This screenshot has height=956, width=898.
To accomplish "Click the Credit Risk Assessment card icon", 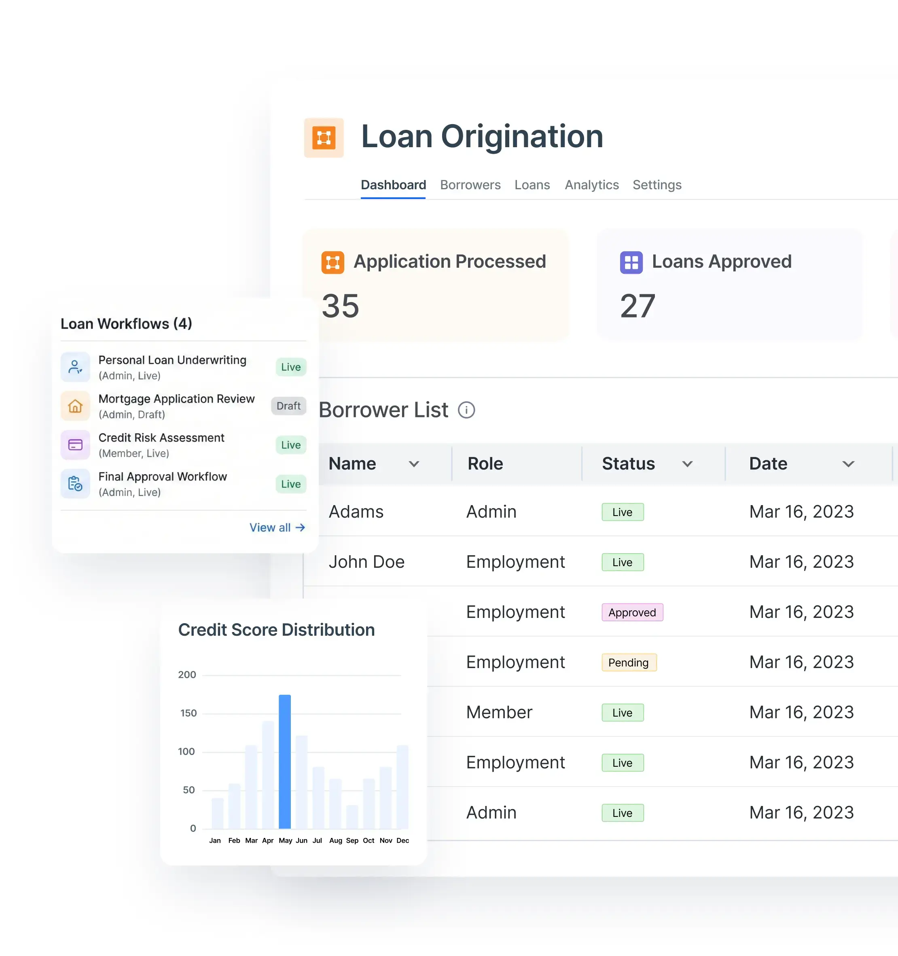I will click(x=75, y=445).
